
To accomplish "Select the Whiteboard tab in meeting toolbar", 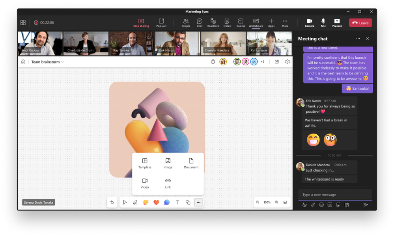I will [256, 23].
